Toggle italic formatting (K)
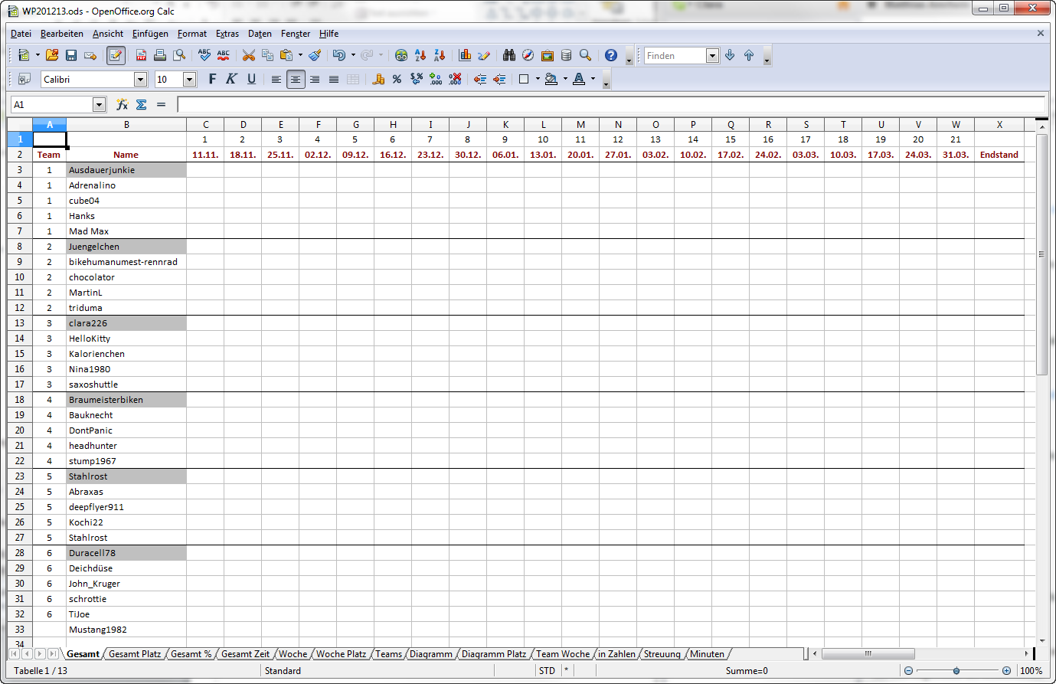The image size is (1056, 684). (231, 79)
